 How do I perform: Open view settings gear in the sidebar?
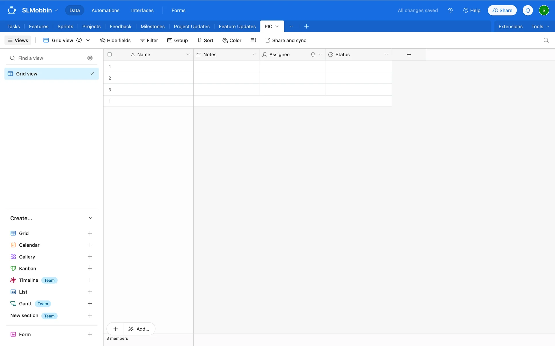coord(90,58)
